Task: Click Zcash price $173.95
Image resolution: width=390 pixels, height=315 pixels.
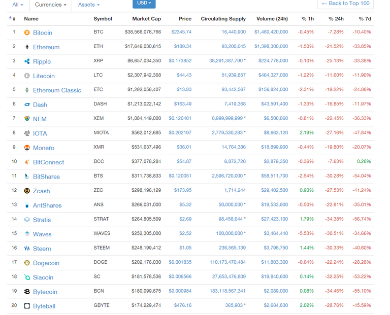Action: (183, 190)
